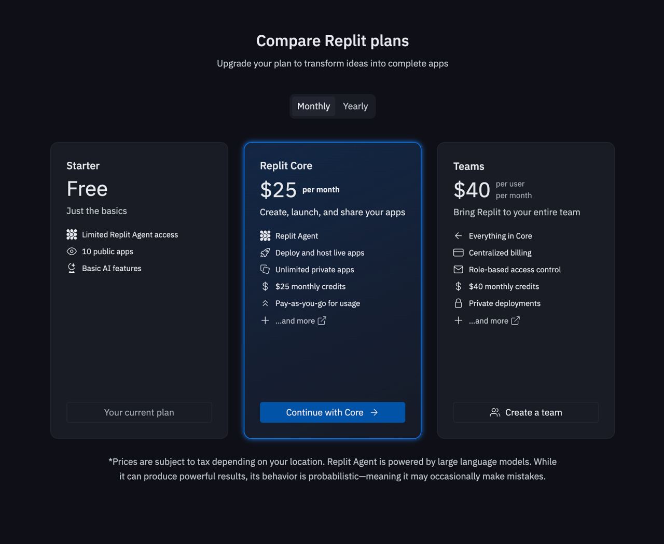Switch billing to the Monthly tab
664x544 pixels.
pyautogui.click(x=313, y=106)
